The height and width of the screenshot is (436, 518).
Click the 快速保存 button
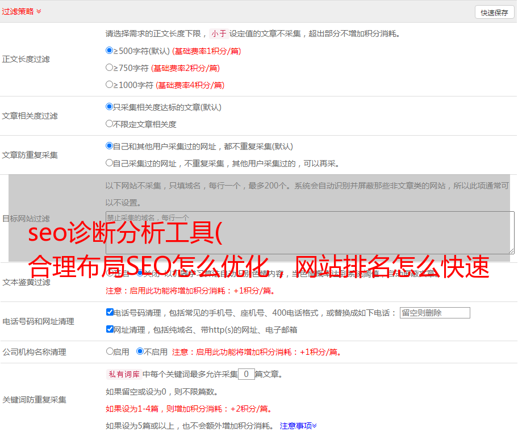tap(494, 12)
